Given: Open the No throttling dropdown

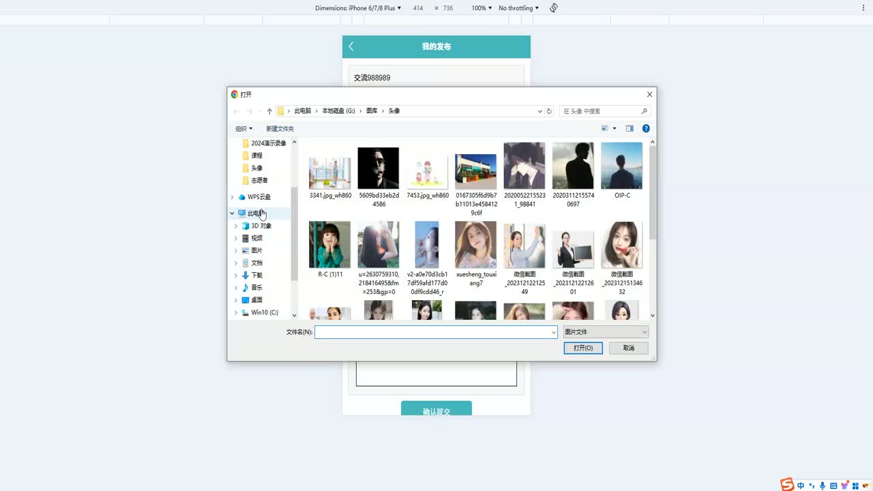Looking at the screenshot, I should (x=518, y=8).
